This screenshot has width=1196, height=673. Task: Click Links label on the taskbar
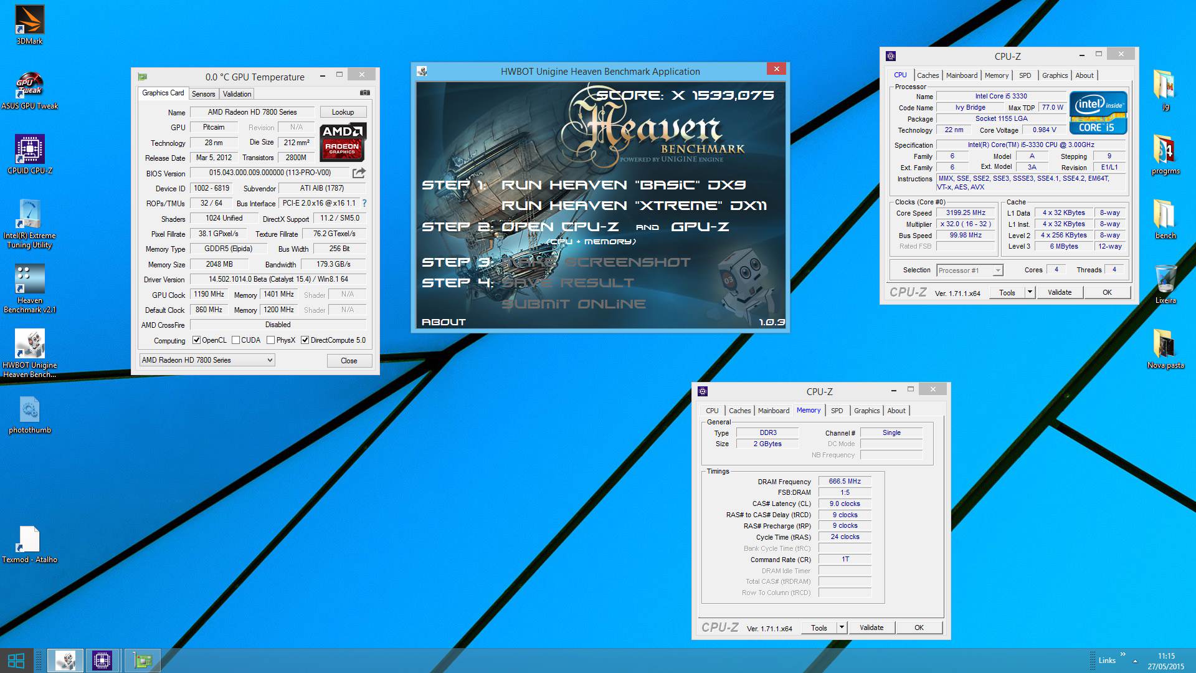[1107, 661]
